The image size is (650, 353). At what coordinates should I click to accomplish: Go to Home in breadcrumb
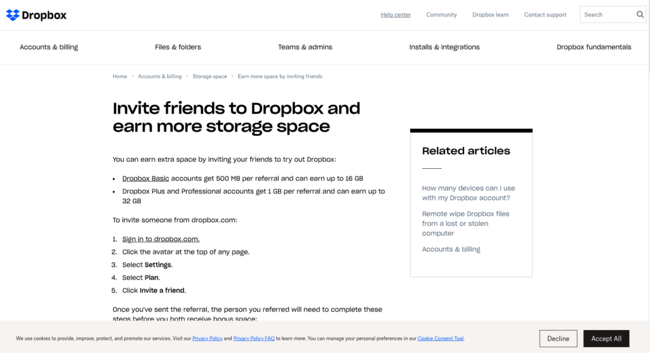pyautogui.click(x=120, y=76)
